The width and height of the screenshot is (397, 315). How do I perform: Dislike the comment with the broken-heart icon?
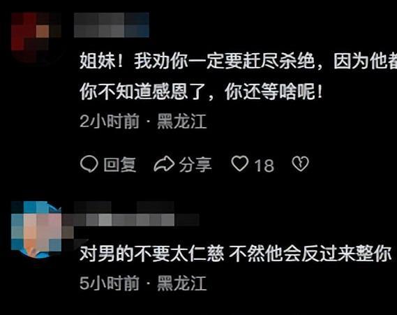(x=300, y=163)
